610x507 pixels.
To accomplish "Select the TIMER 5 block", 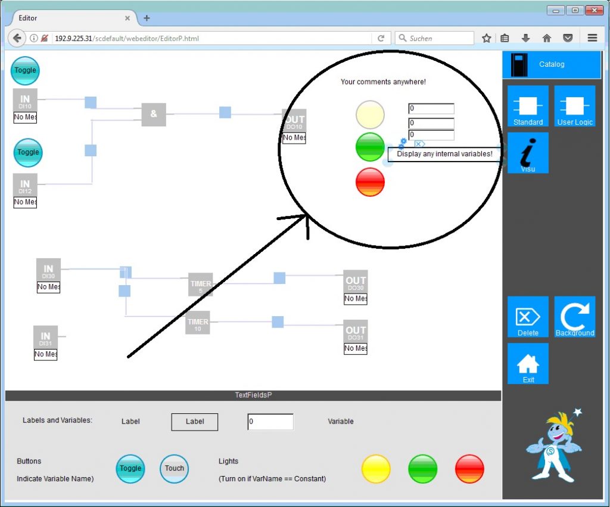I will (201, 285).
